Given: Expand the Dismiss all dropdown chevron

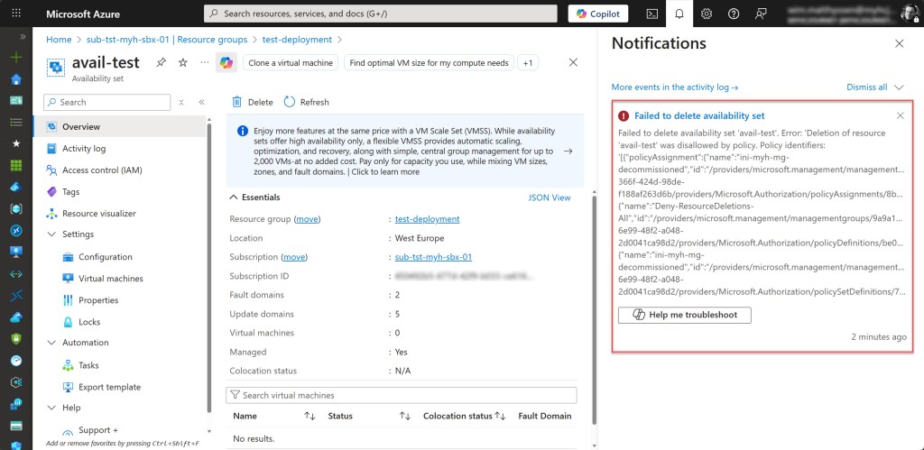Looking at the screenshot, I should [899, 87].
